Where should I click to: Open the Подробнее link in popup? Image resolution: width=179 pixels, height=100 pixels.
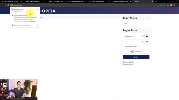click(x=32, y=21)
